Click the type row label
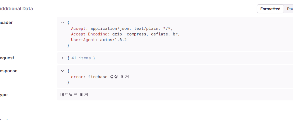The height and width of the screenshot is (120, 293). (x=4, y=95)
